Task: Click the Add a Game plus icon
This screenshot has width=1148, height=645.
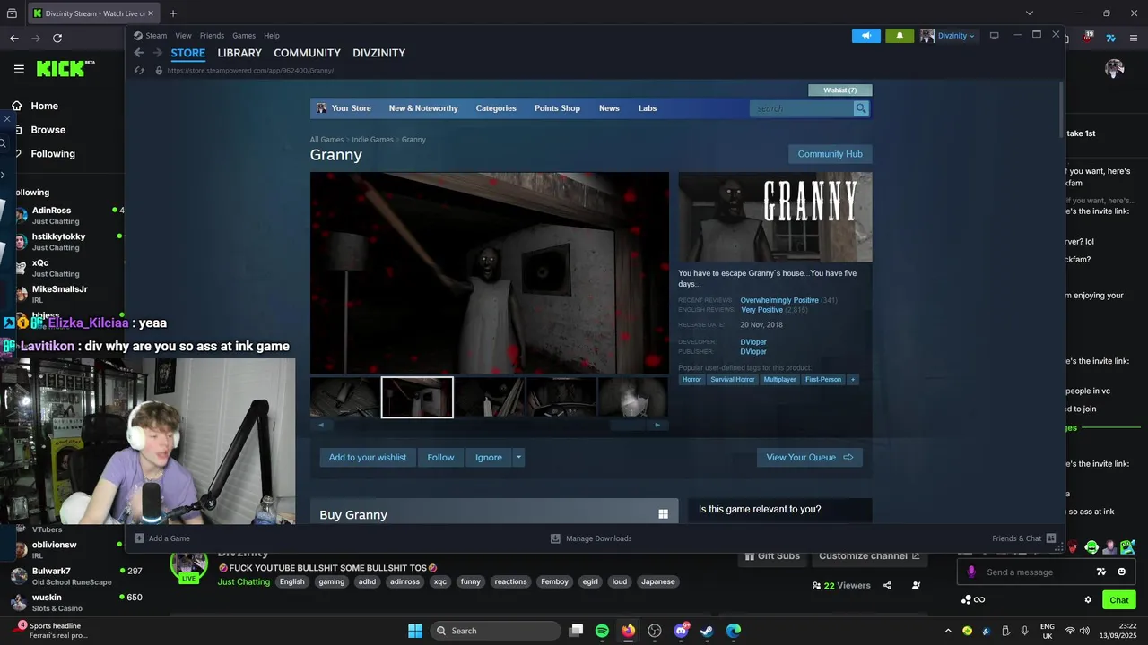Action: point(139,538)
